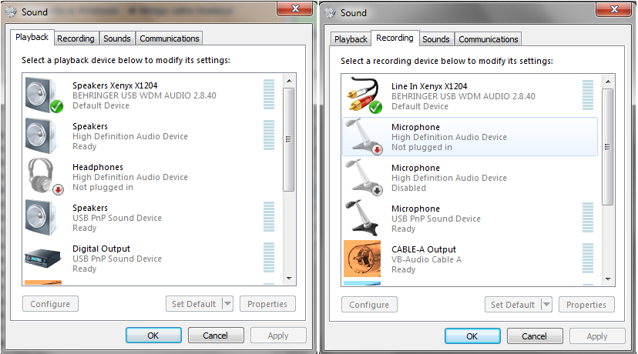Click "Speakers Xenyx X1204" device name
This screenshot has width=638, height=354.
point(115,85)
